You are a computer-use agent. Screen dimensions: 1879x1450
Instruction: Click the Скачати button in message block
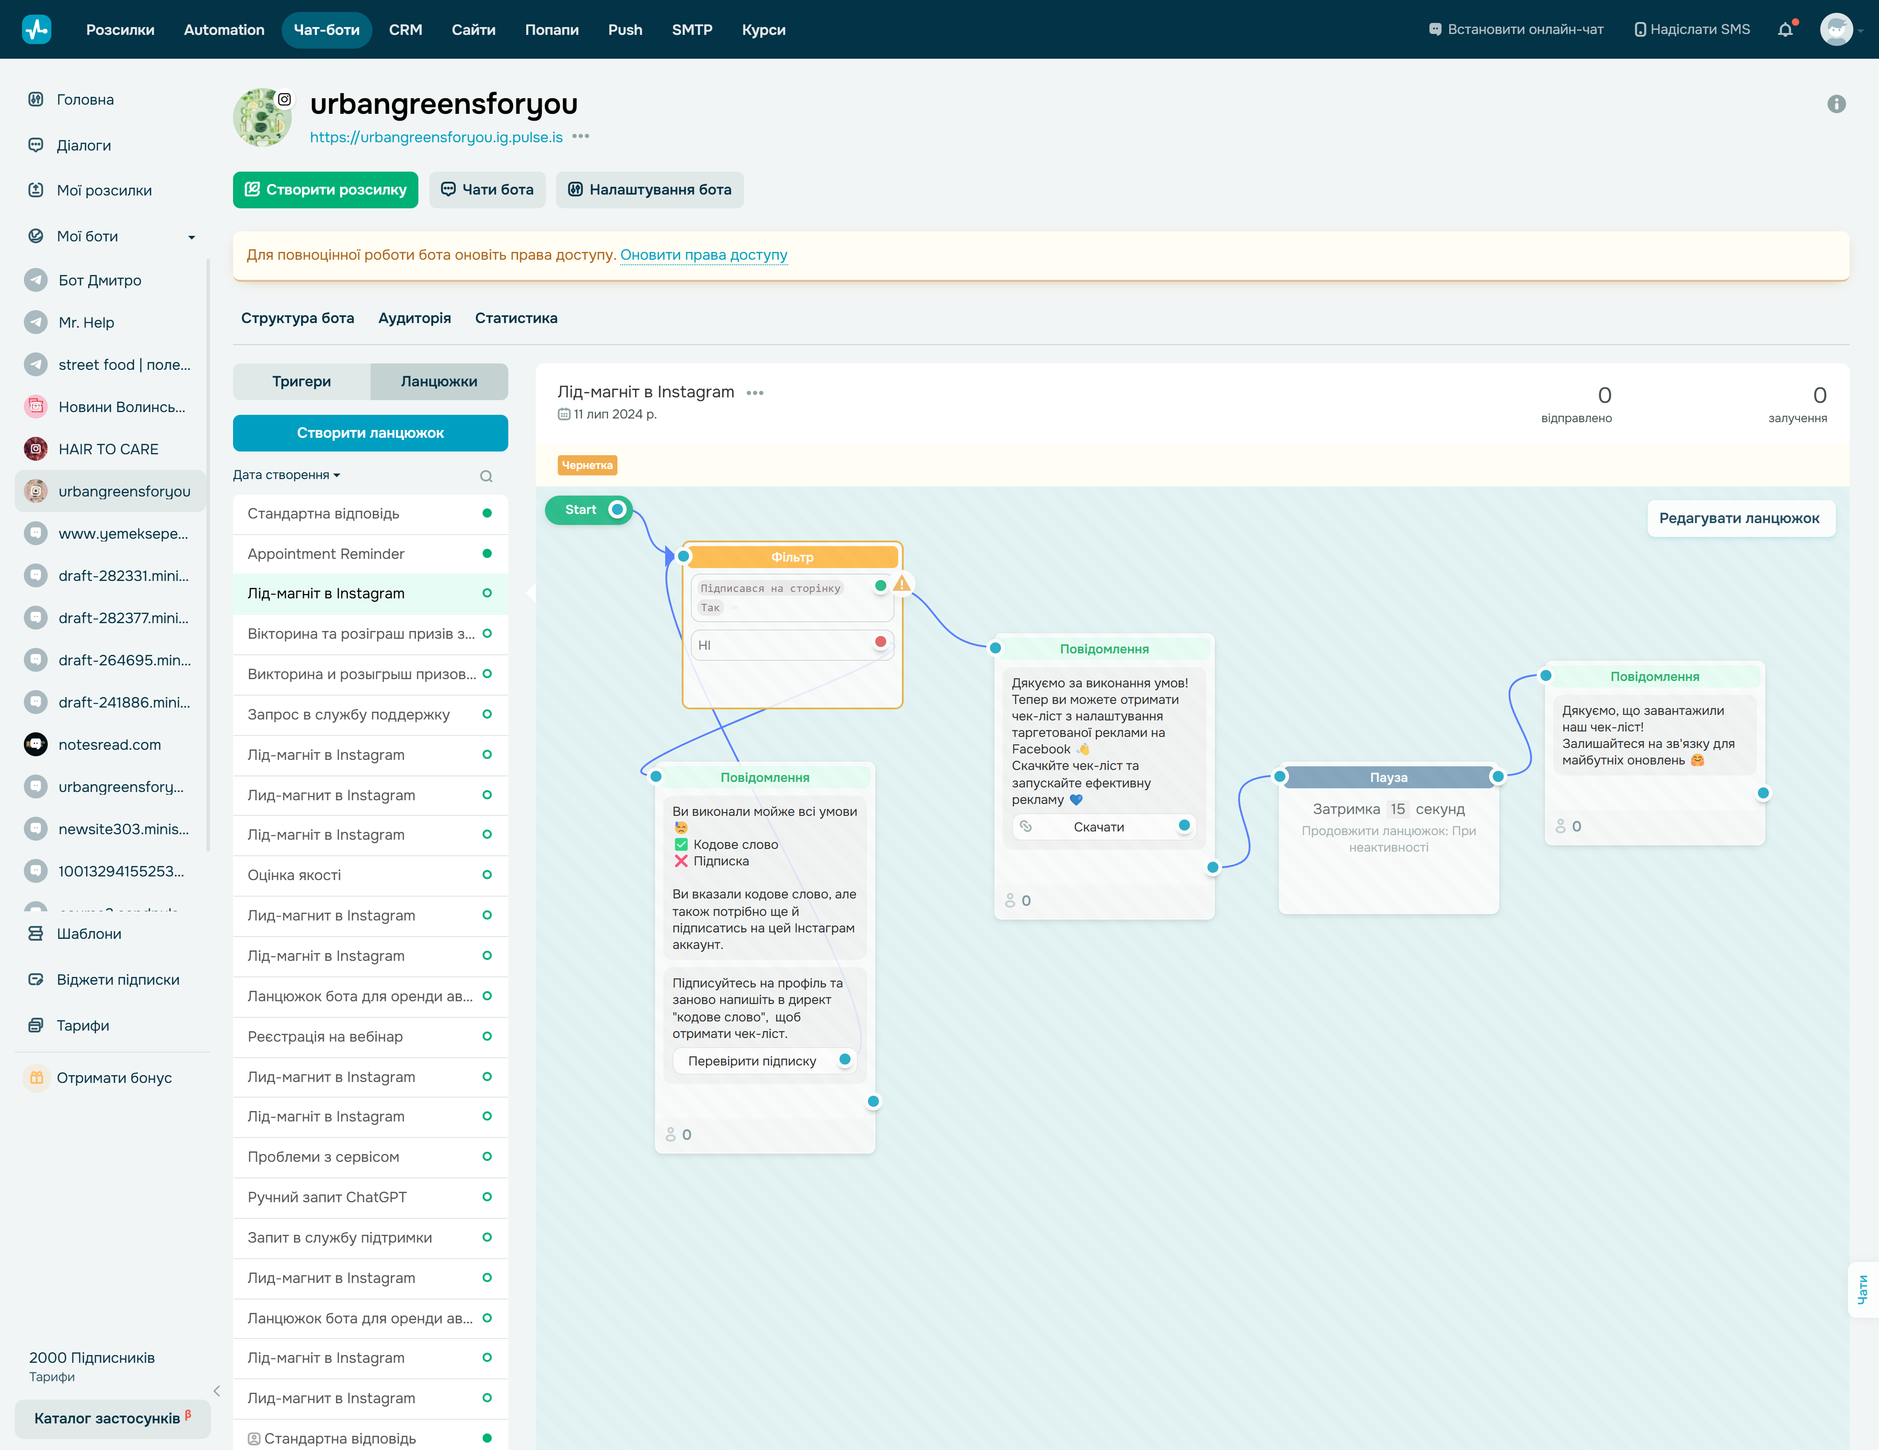click(x=1105, y=827)
